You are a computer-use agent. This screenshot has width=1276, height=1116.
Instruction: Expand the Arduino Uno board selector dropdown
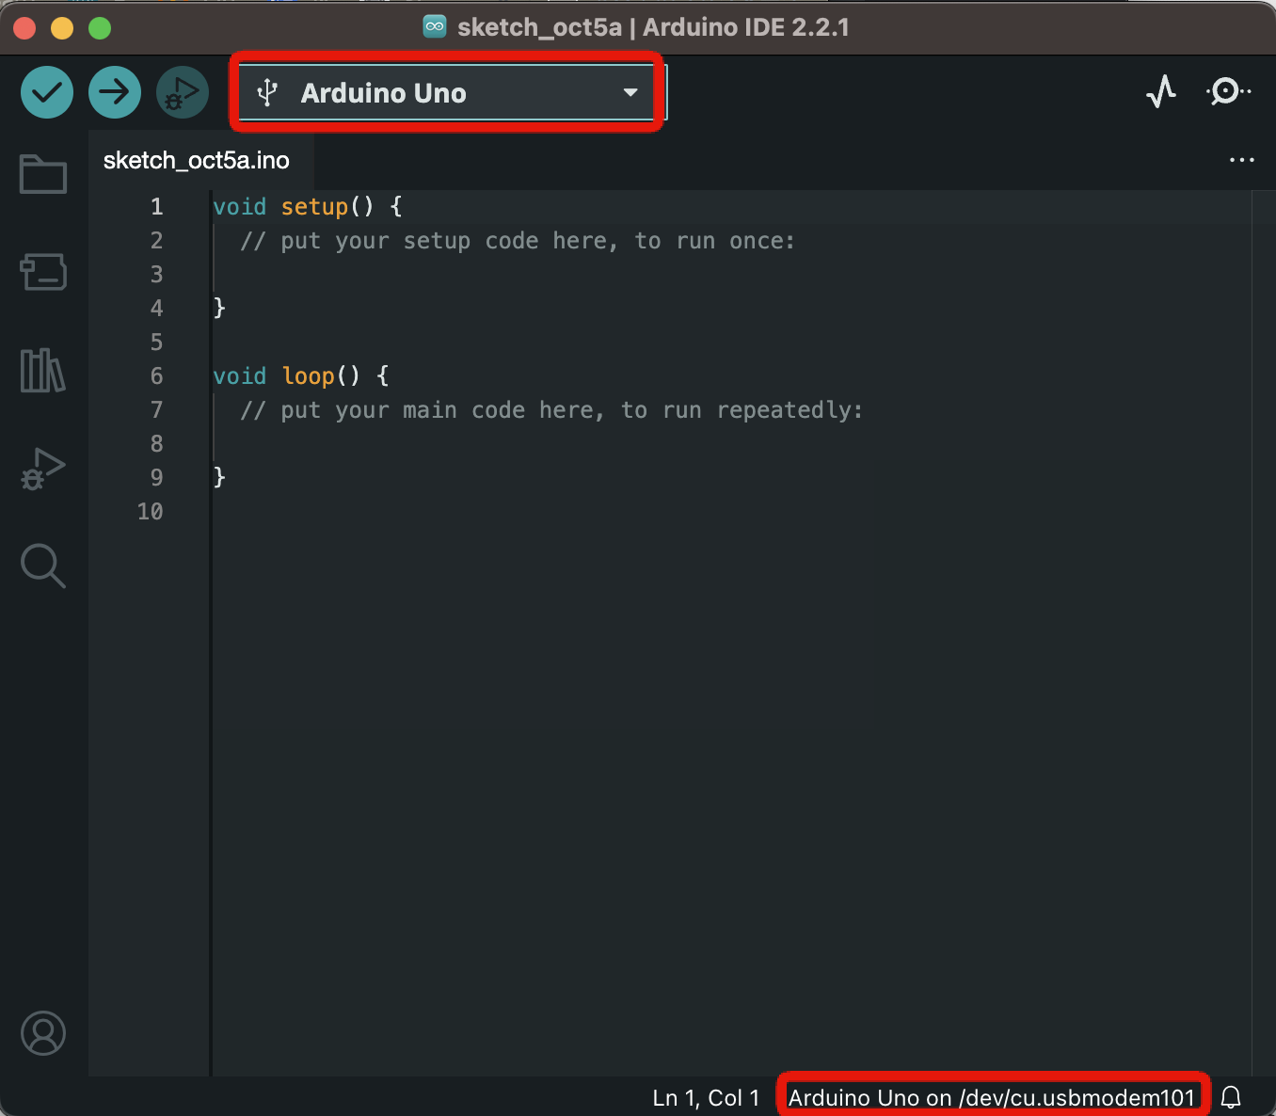[630, 92]
